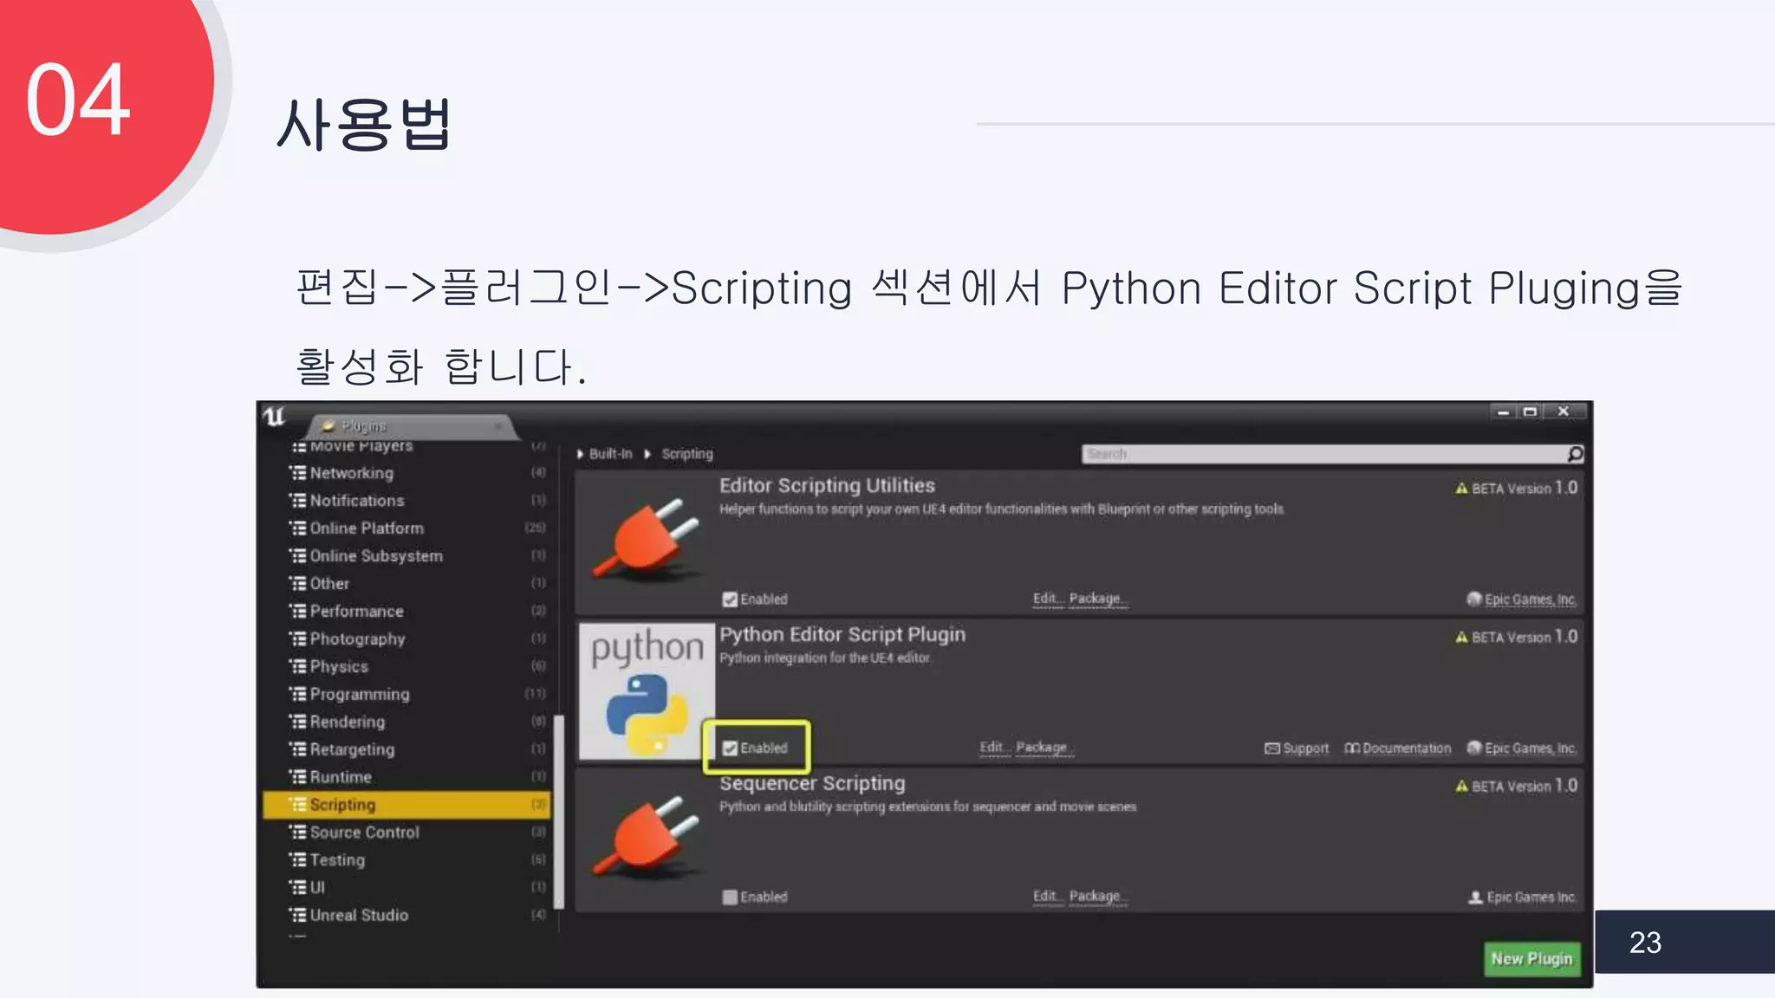Click the Testing list icon

[x=297, y=860]
